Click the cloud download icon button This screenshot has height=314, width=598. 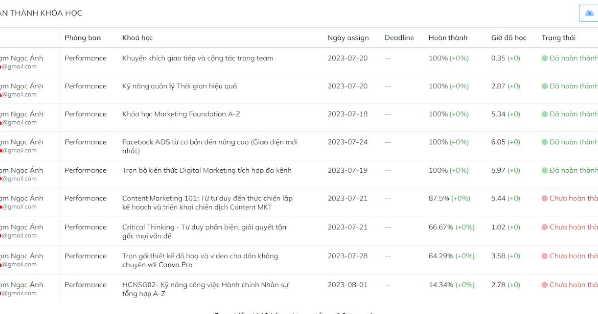[589, 13]
